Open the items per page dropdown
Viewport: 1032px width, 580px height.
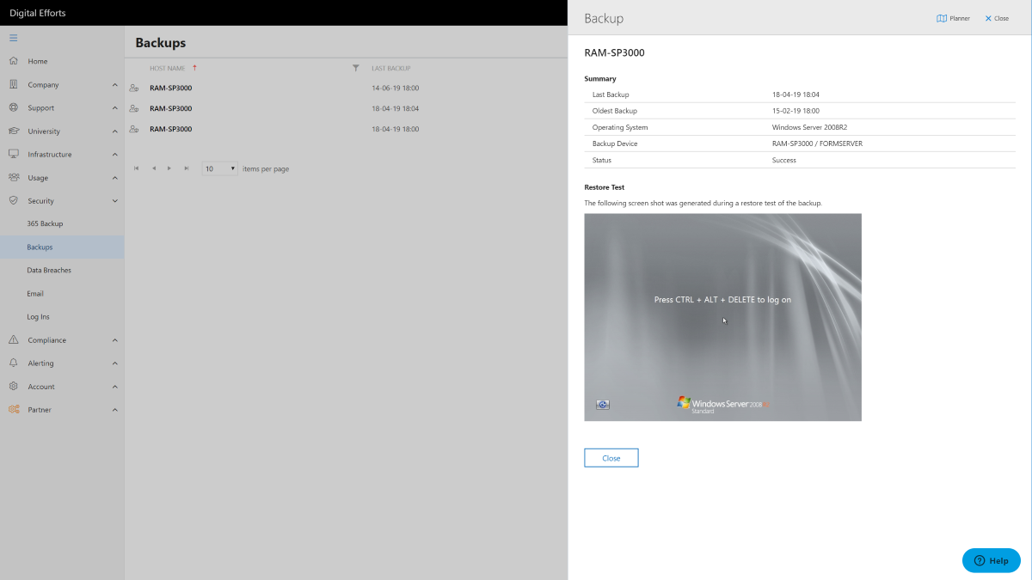(x=219, y=168)
